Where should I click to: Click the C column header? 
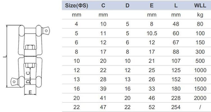coord(103,6)
